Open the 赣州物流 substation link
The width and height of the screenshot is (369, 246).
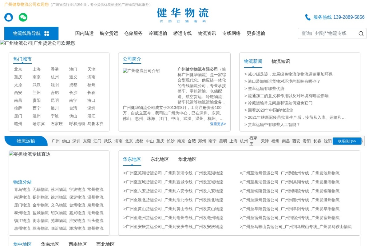point(95,228)
